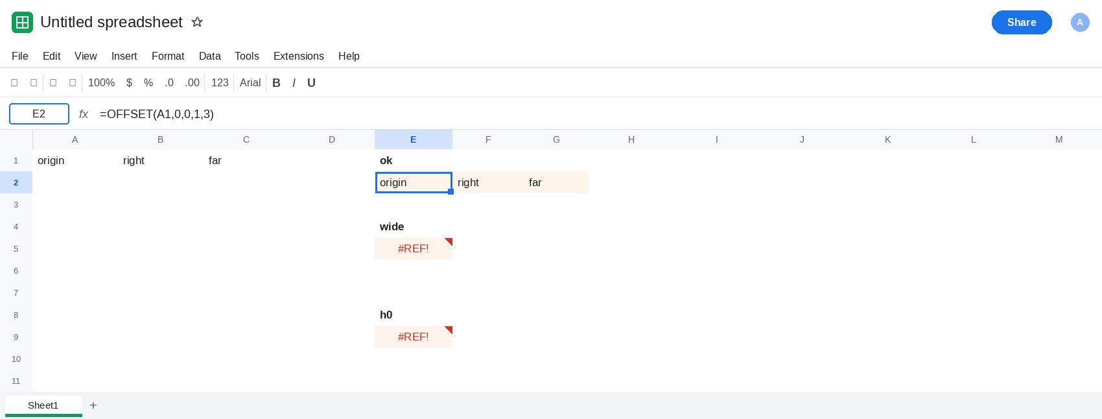1102x419 pixels.
Task: Open the 100% zoom dropdown
Action: point(101,83)
